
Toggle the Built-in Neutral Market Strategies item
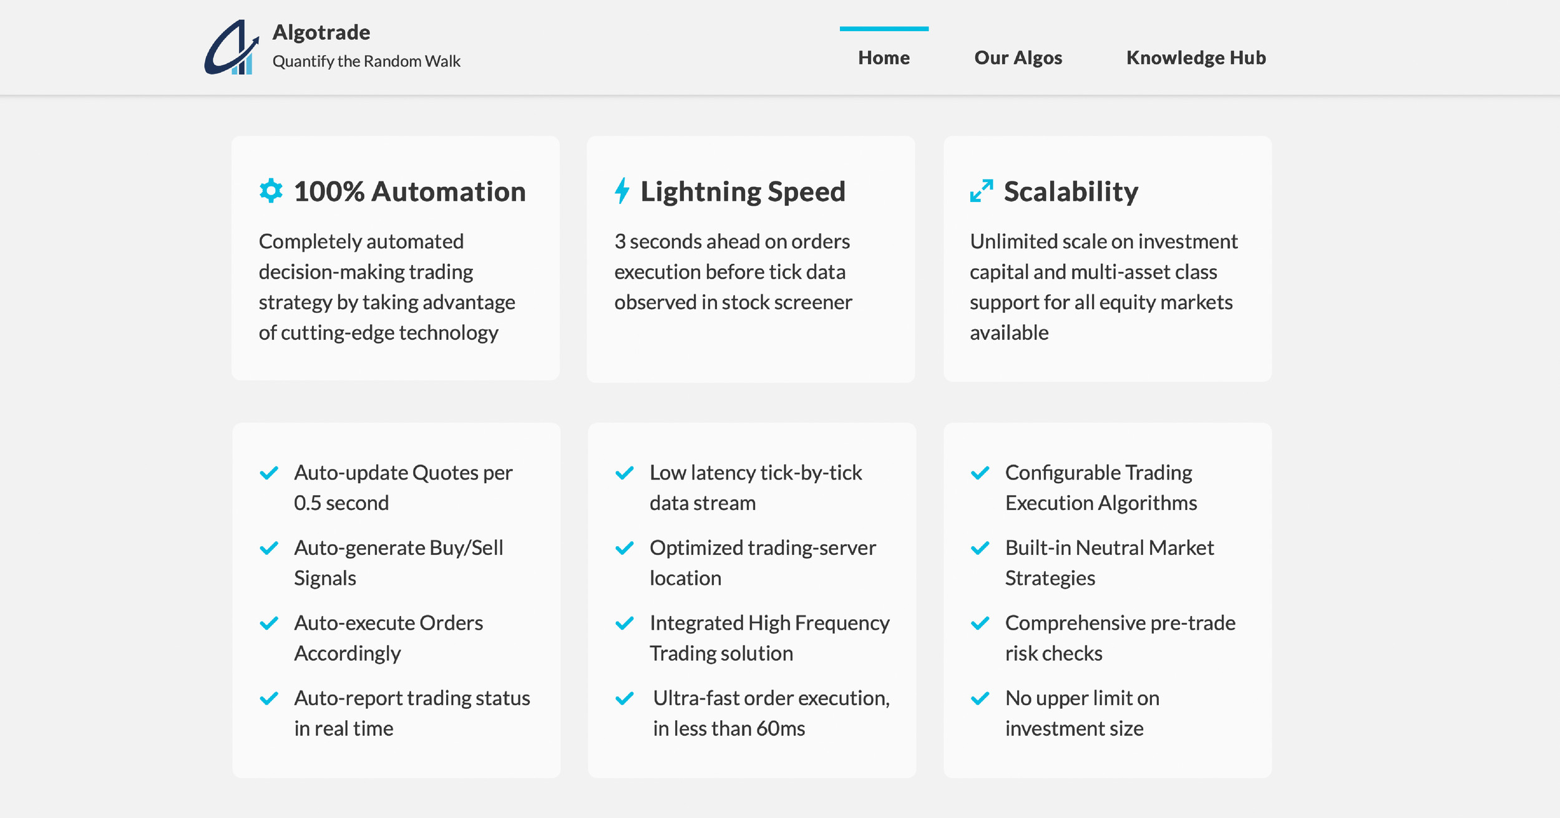(x=980, y=548)
